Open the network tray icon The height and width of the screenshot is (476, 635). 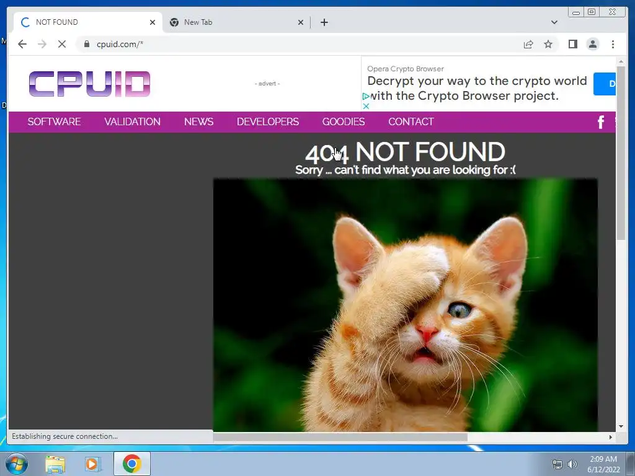pos(557,464)
